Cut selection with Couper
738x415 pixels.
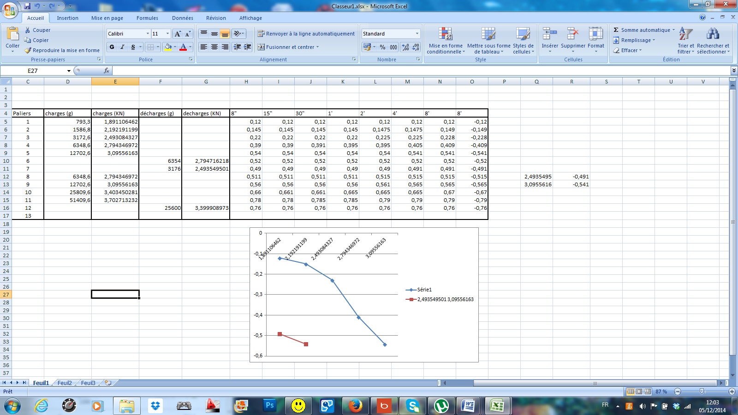pyautogui.click(x=37, y=30)
